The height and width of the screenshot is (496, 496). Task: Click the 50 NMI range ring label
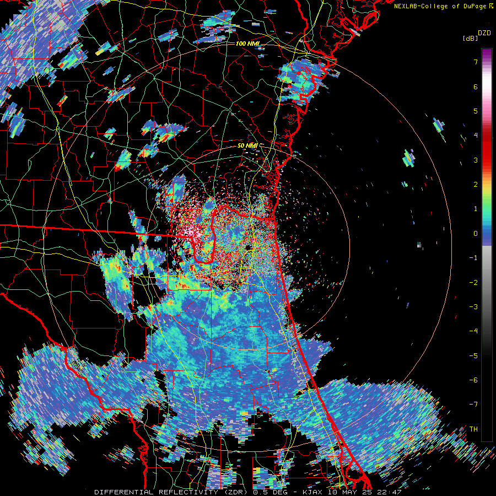click(247, 145)
